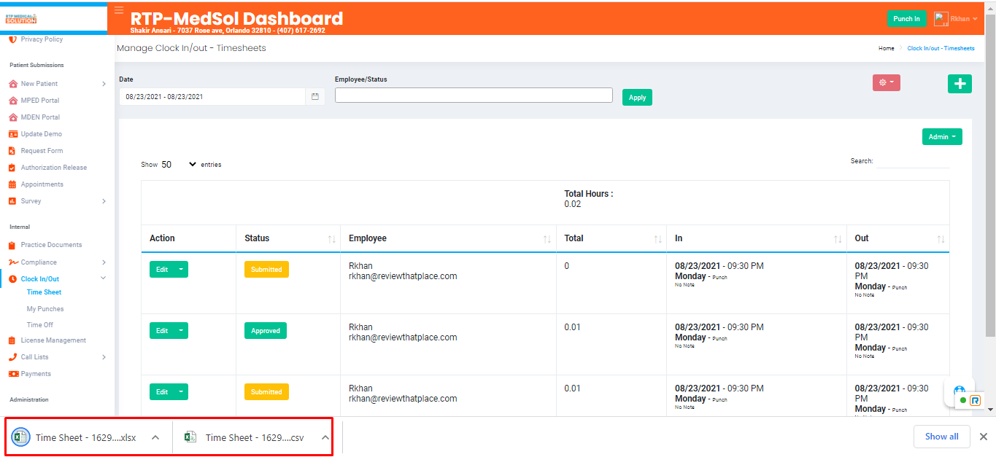Expand the Compliance submenu

click(104, 262)
